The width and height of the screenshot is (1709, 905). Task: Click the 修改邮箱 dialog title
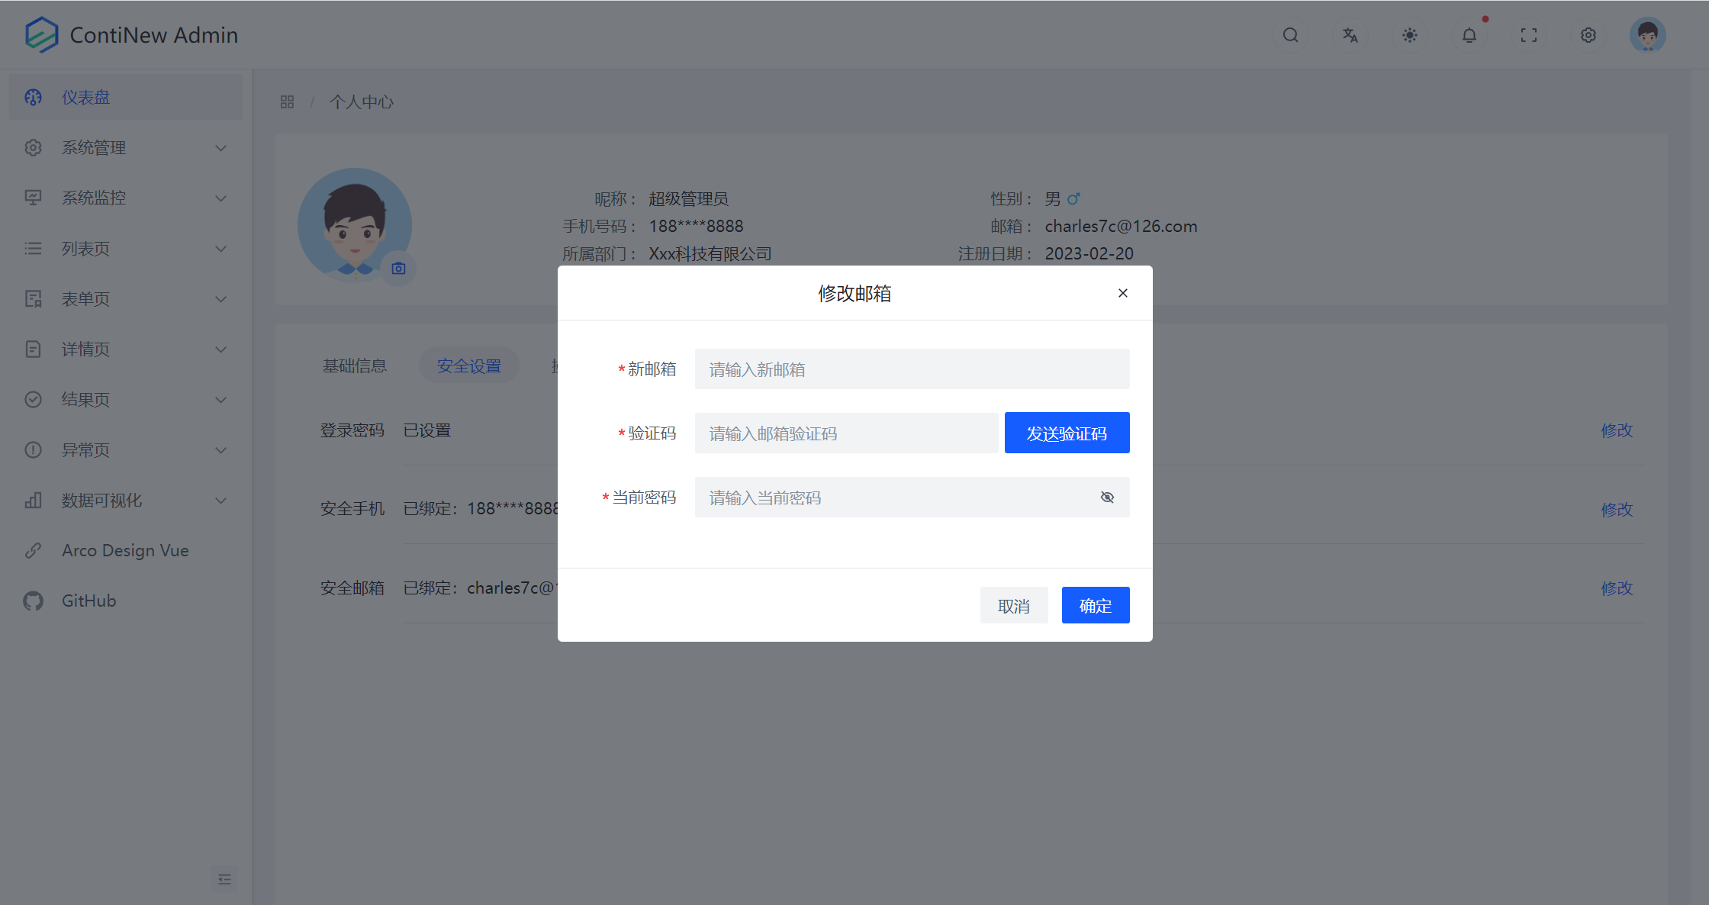[854, 293]
